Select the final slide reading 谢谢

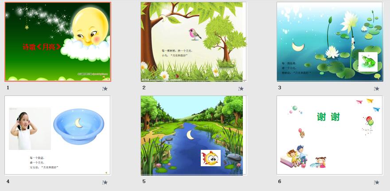tap(330, 135)
